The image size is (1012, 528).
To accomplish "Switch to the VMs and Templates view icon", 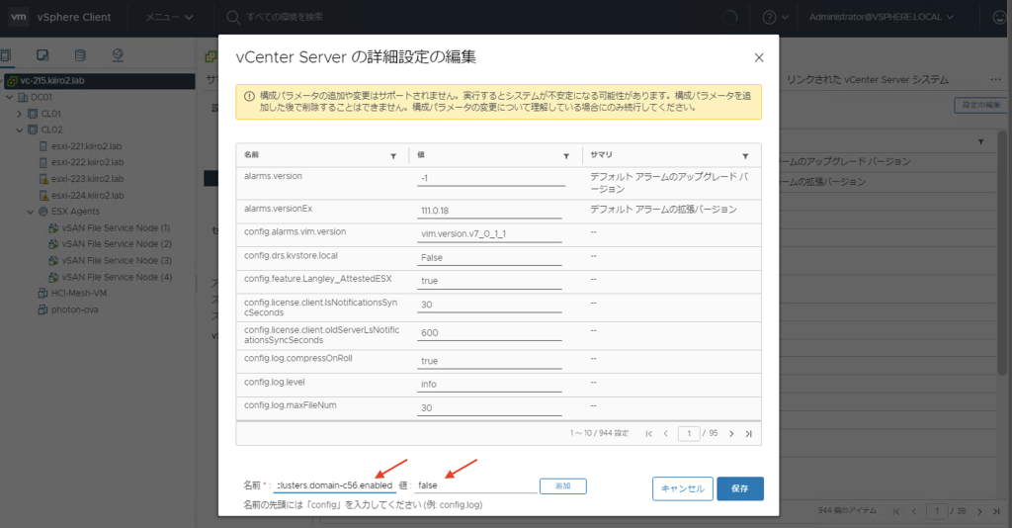I will [42, 55].
